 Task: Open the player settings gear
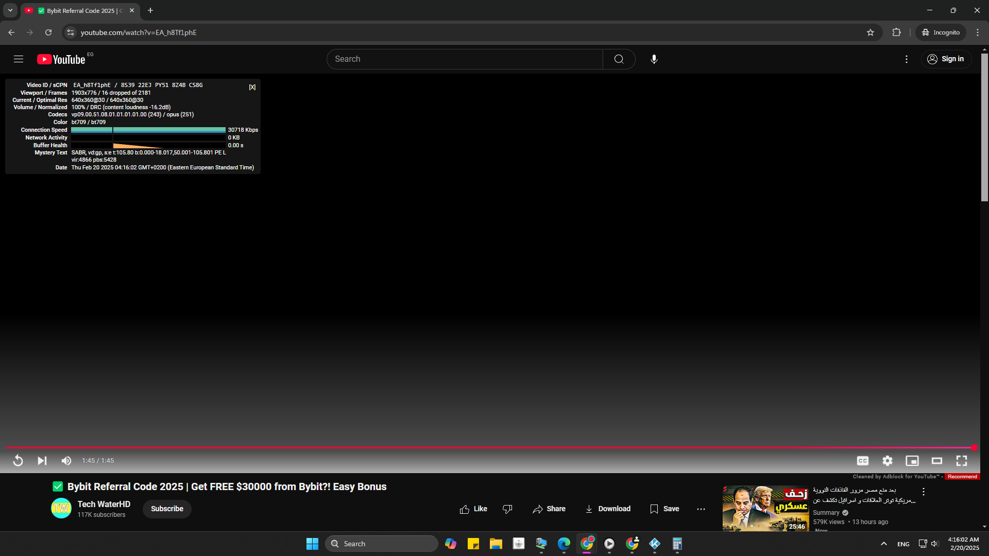tap(887, 461)
